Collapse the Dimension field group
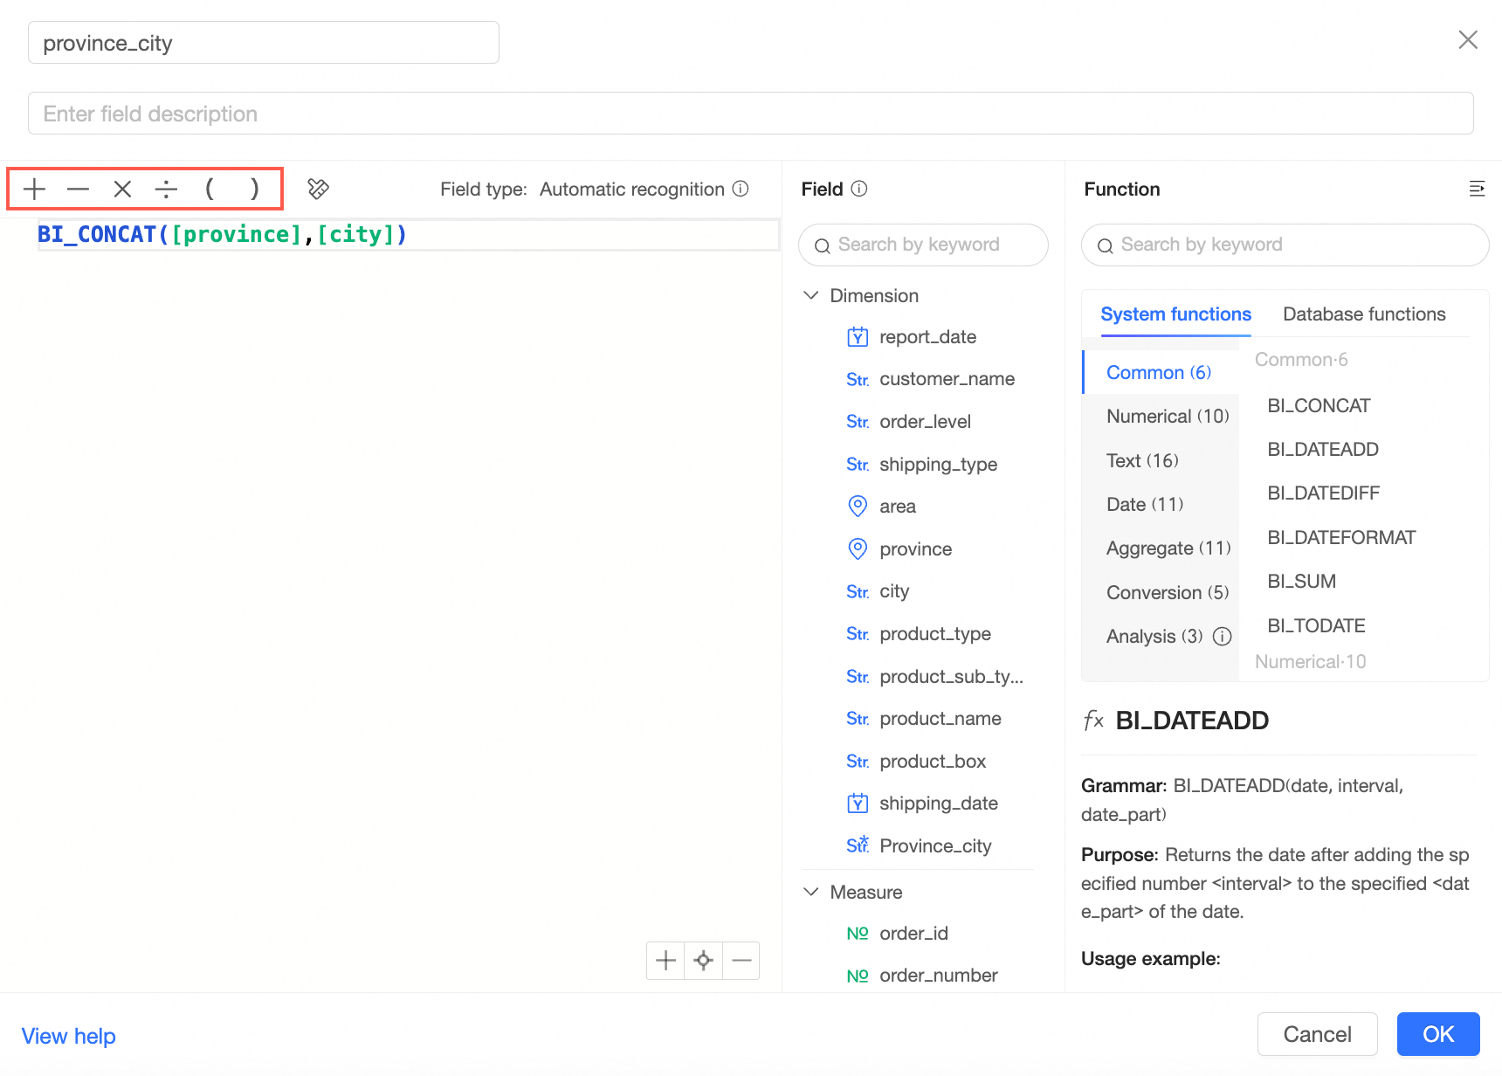The width and height of the screenshot is (1502, 1076). point(811,295)
